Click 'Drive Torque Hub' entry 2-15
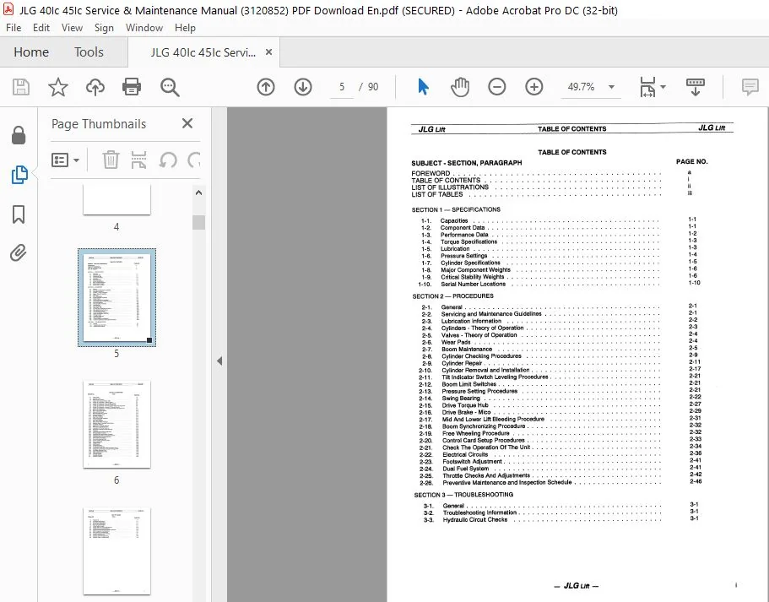This screenshot has width=769, height=602. [x=465, y=405]
